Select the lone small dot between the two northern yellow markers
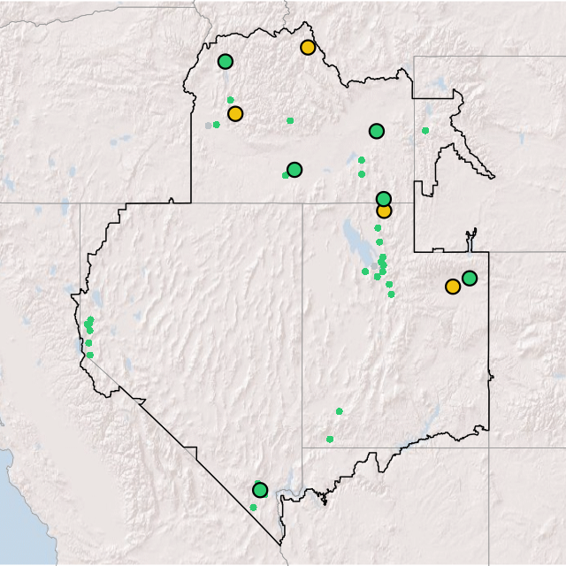Screen dimensions: 566x566 tap(290, 120)
